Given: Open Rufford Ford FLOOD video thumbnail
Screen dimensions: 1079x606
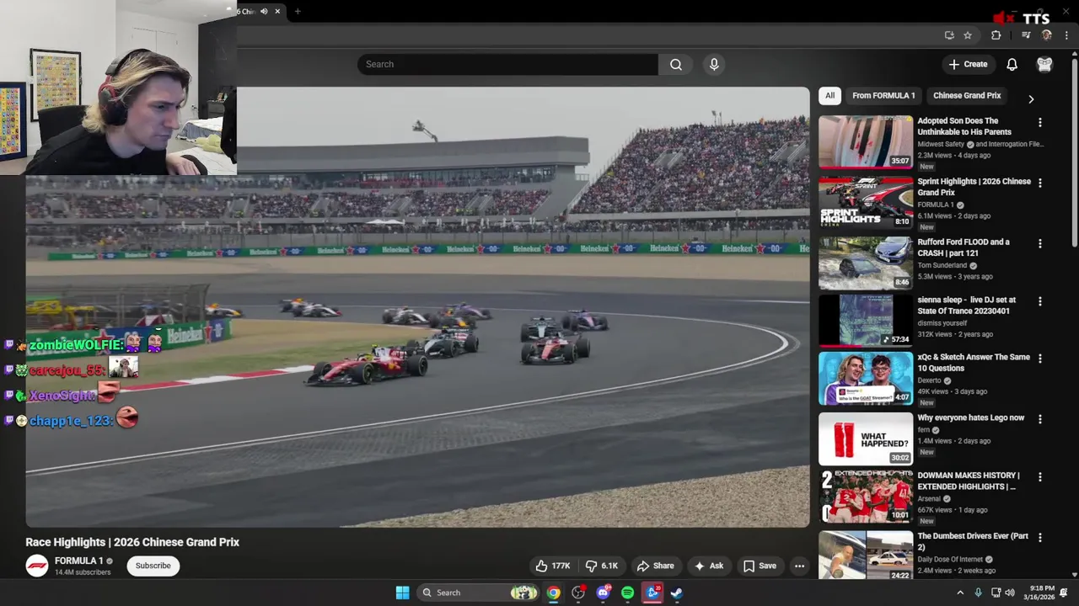Looking at the screenshot, I should click(x=866, y=263).
